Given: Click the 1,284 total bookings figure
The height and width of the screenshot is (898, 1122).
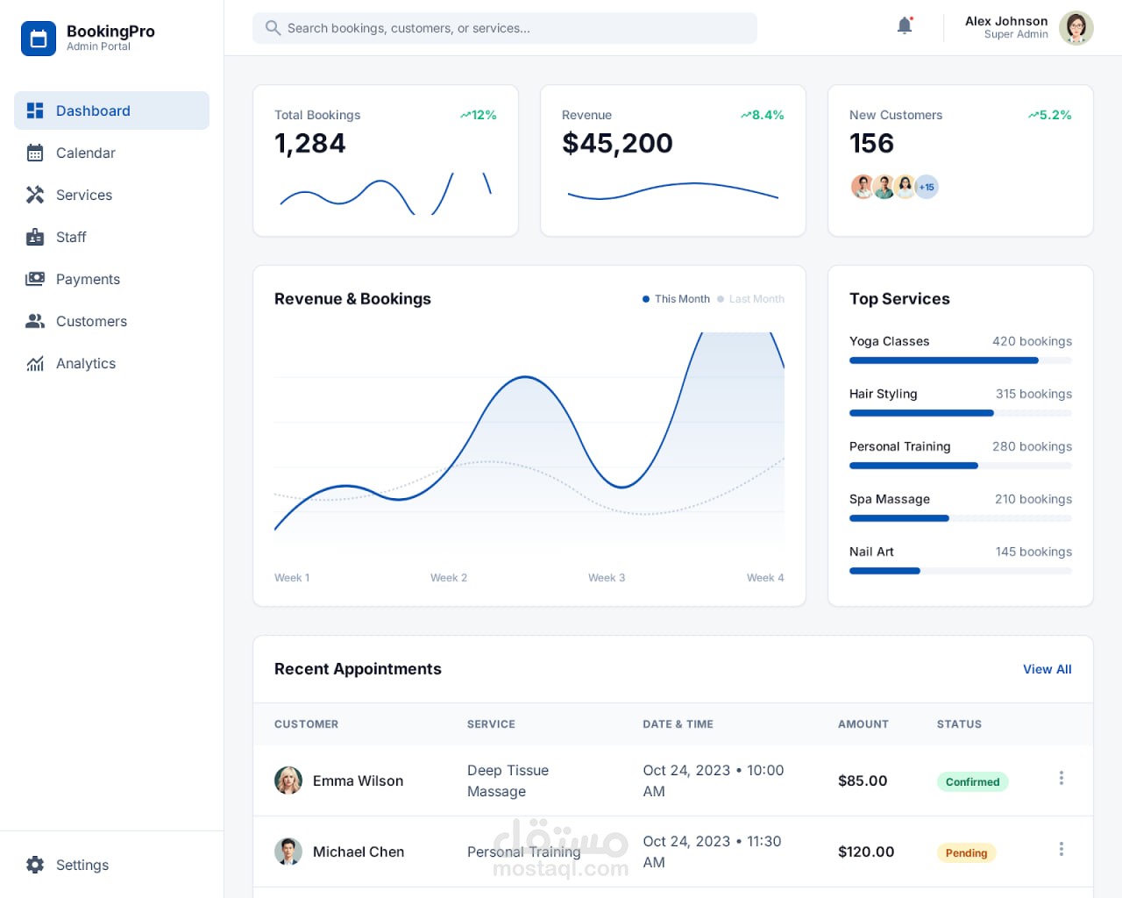Looking at the screenshot, I should click(x=310, y=143).
